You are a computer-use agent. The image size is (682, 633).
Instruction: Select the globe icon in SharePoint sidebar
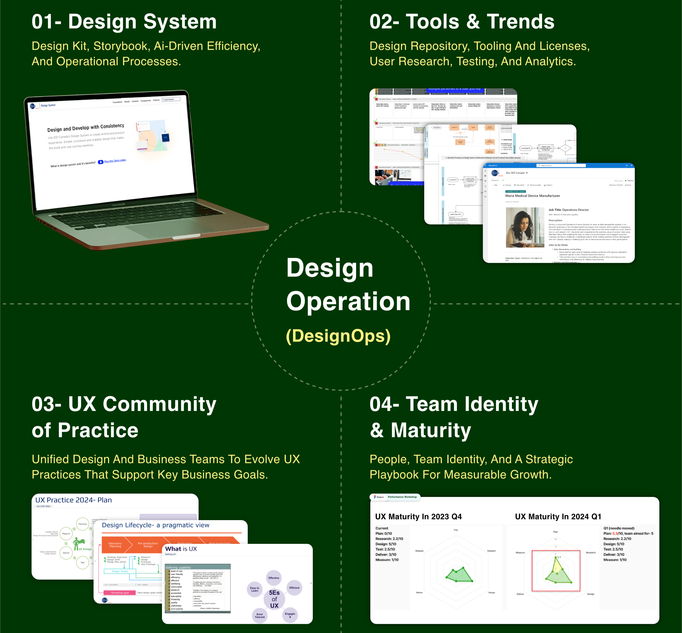click(486, 176)
